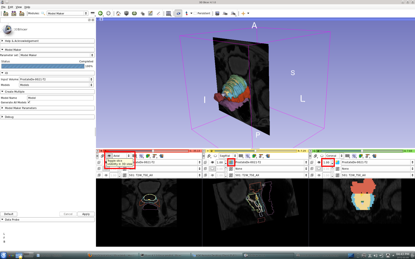Screen dimensions: 415x259
Task: Open the Home (Welcome) module icon
Action: coord(118,13)
